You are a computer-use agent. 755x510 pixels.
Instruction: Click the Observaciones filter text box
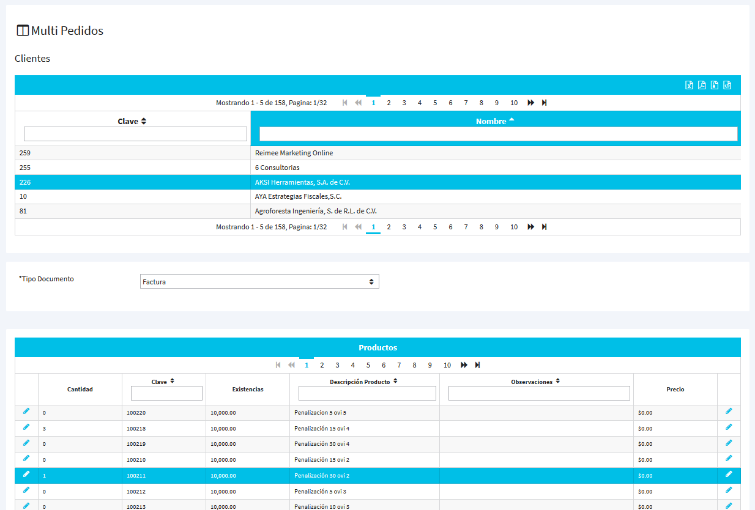538,393
